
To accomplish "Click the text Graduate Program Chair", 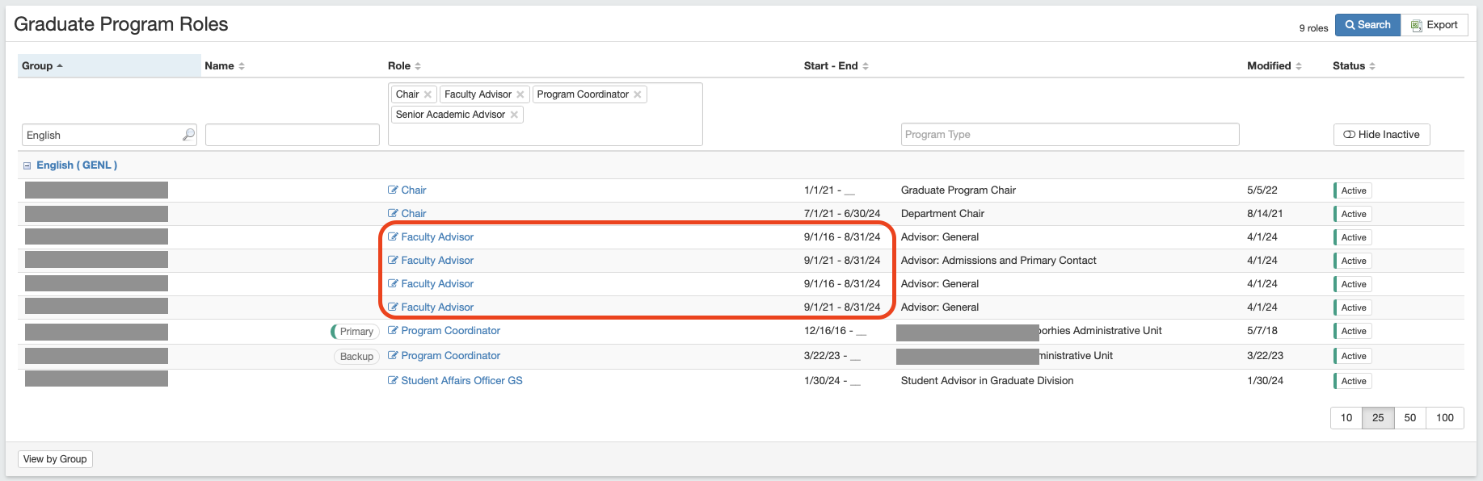I will [x=958, y=190].
